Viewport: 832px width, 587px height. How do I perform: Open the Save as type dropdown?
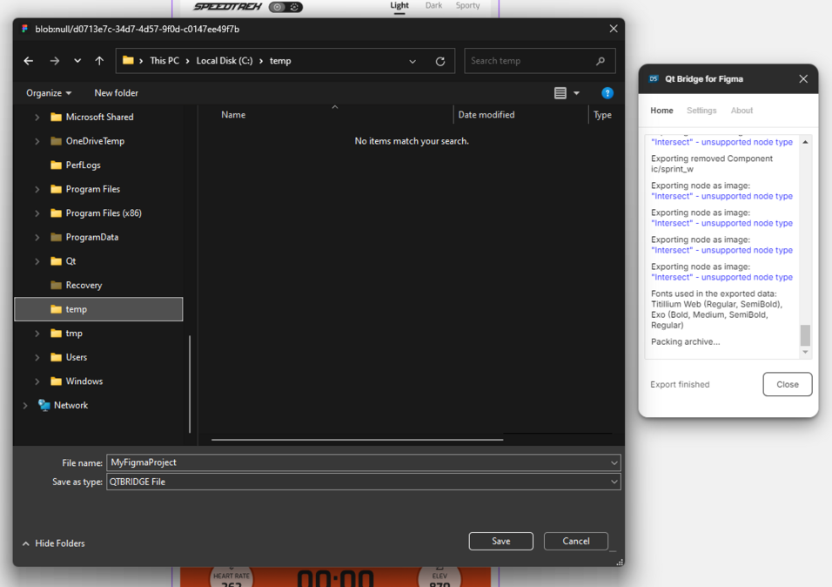[x=613, y=482]
